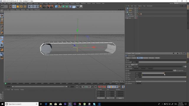
Task: Click the Light bulb icon in toolbar
Action: click(81, 6)
